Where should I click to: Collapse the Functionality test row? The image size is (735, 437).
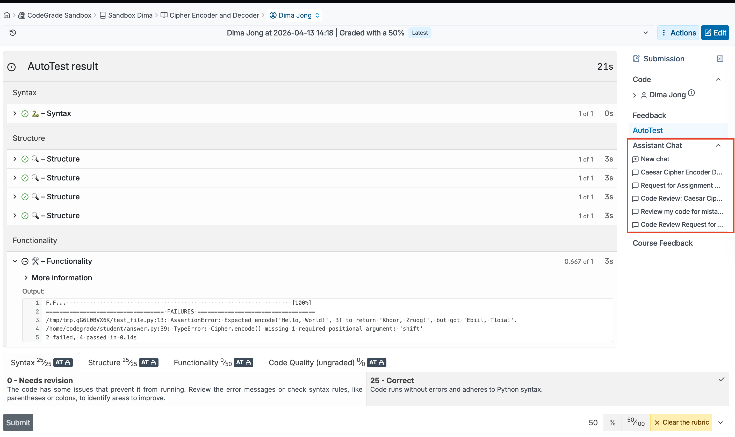(15, 261)
